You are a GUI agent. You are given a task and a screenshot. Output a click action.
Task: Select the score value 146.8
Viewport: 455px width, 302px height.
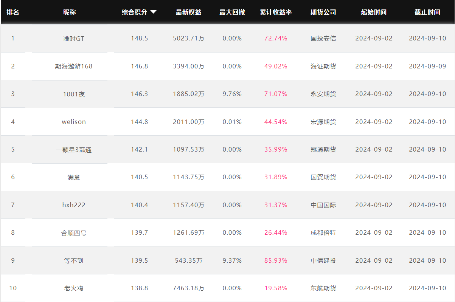click(x=140, y=66)
